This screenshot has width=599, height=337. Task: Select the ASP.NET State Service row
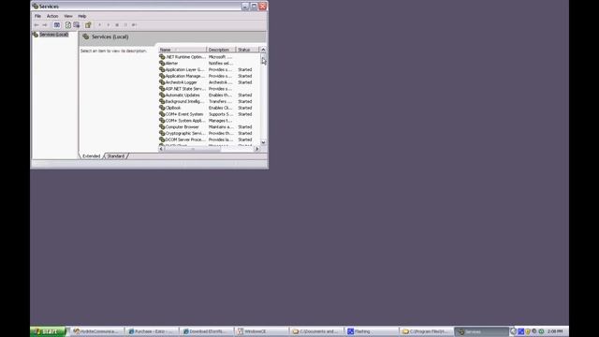pyautogui.click(x=209, y=89)
